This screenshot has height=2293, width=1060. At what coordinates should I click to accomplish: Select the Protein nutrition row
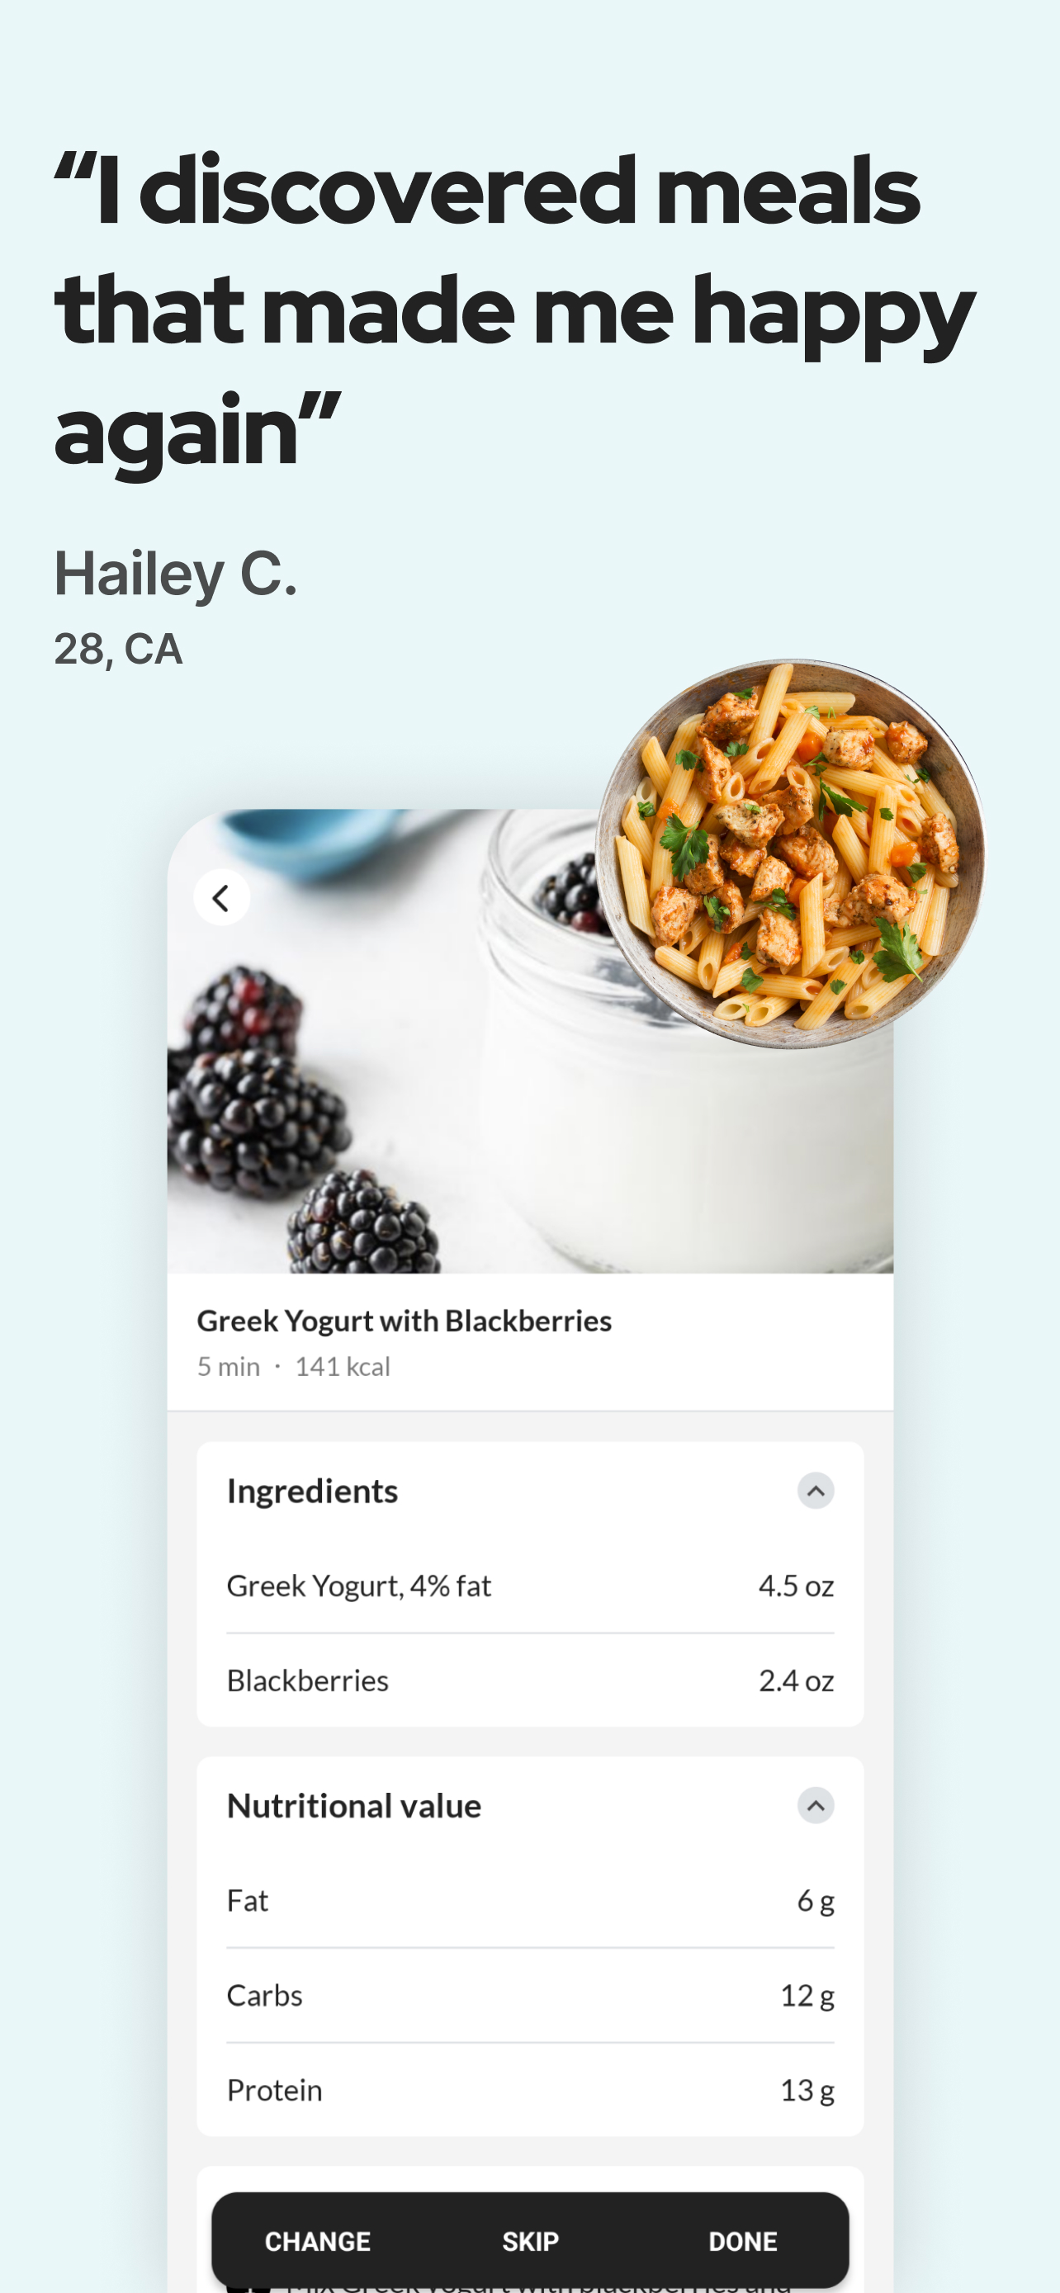tap(531, 2090)
